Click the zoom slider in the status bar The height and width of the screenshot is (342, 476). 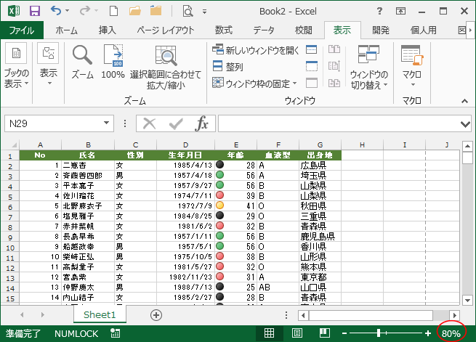point(379,333)
